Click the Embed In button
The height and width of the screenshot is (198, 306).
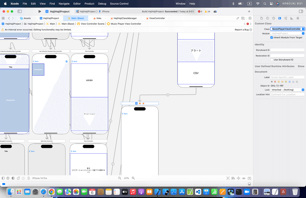pos(250,178)
